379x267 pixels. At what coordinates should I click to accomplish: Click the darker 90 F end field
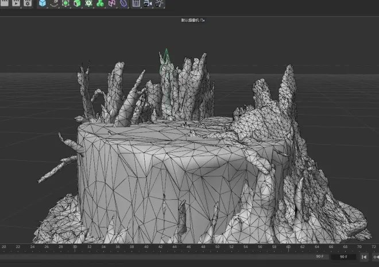343,257
